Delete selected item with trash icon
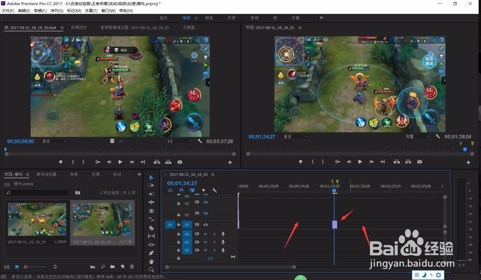The image size is (481, 280). tap(132, 267)
